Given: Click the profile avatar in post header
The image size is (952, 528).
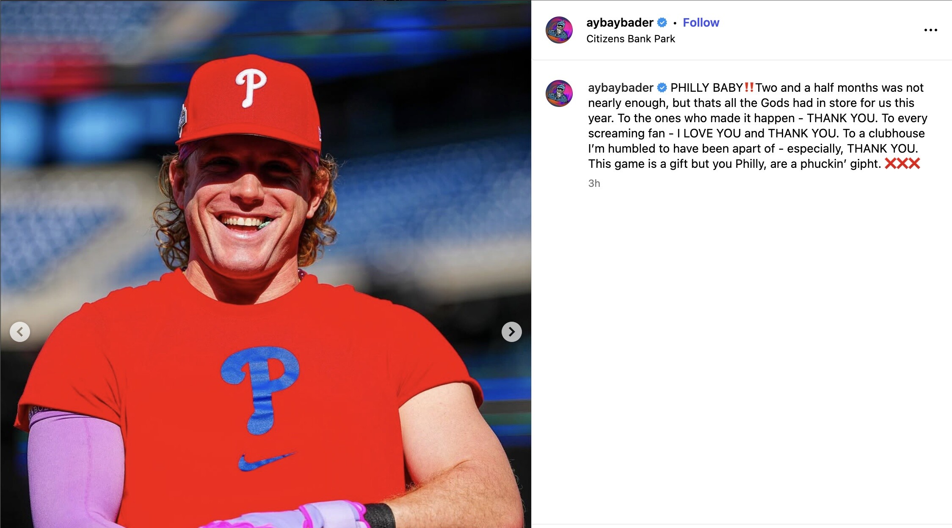Looking at the screenshot, I should click(x=559, y=30).
